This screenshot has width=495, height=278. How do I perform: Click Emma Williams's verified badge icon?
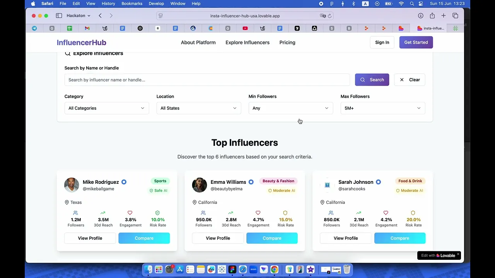pyautogui.click(x=251, y=182)
